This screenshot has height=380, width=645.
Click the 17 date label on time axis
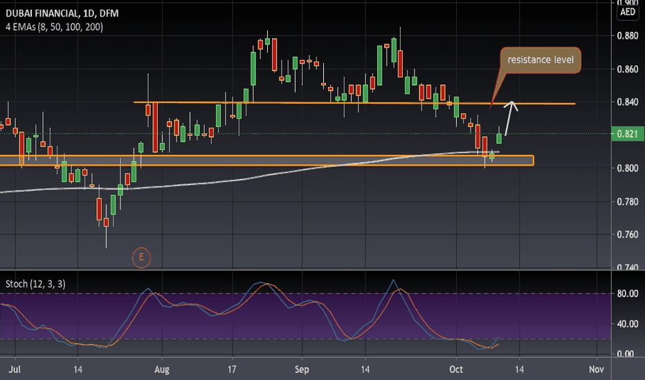[x=232, y=370]
